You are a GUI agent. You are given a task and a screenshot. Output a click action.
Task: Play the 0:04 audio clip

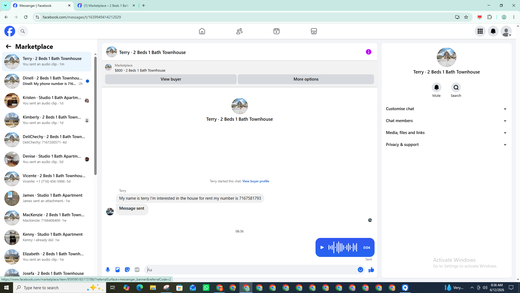point(322,247)
